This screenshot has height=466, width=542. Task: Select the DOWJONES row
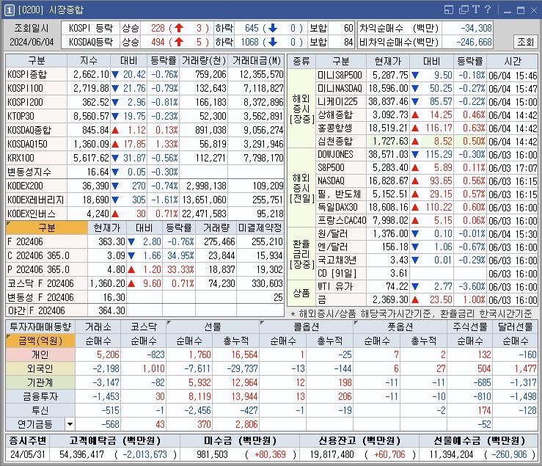[427, 154]
